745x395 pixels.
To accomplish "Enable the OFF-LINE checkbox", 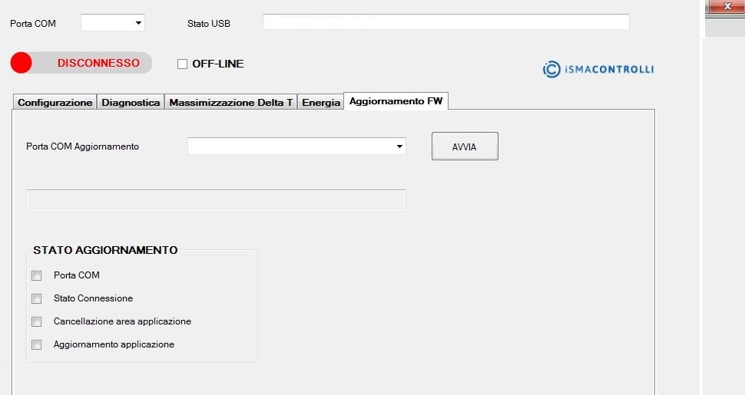I will pyautogui.click(x=183, y=64).
